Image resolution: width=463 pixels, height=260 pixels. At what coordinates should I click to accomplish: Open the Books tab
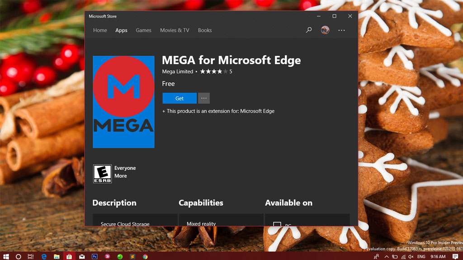coord(205,30)
